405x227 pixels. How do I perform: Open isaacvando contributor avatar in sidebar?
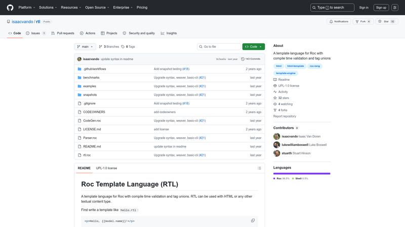pos(276,136)
